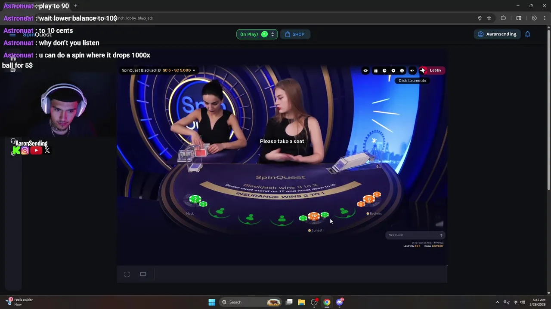Open the site hamburger menu
The height and width of the screenshot is (309, 551).
point(12,34)
